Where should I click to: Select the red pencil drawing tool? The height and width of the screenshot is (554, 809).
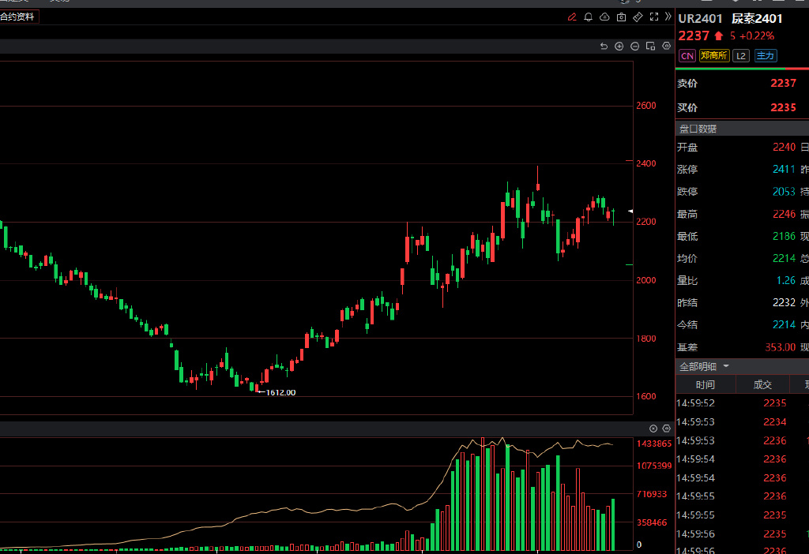pos(572,17)
